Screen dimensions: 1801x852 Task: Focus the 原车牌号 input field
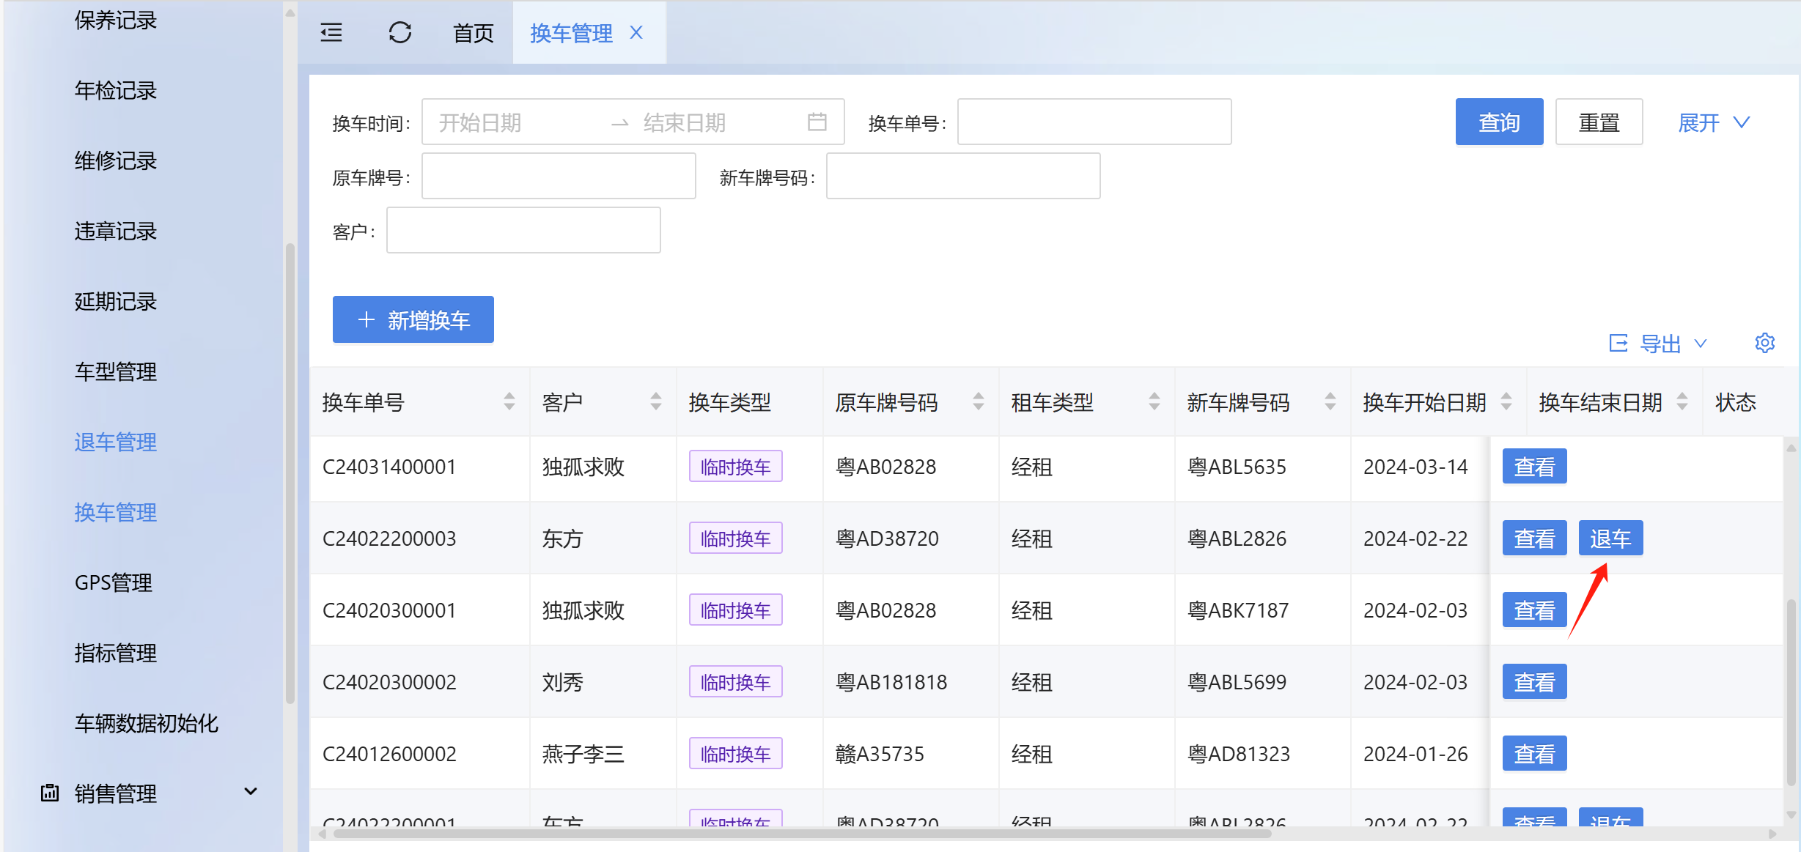(x=558, y=177)
